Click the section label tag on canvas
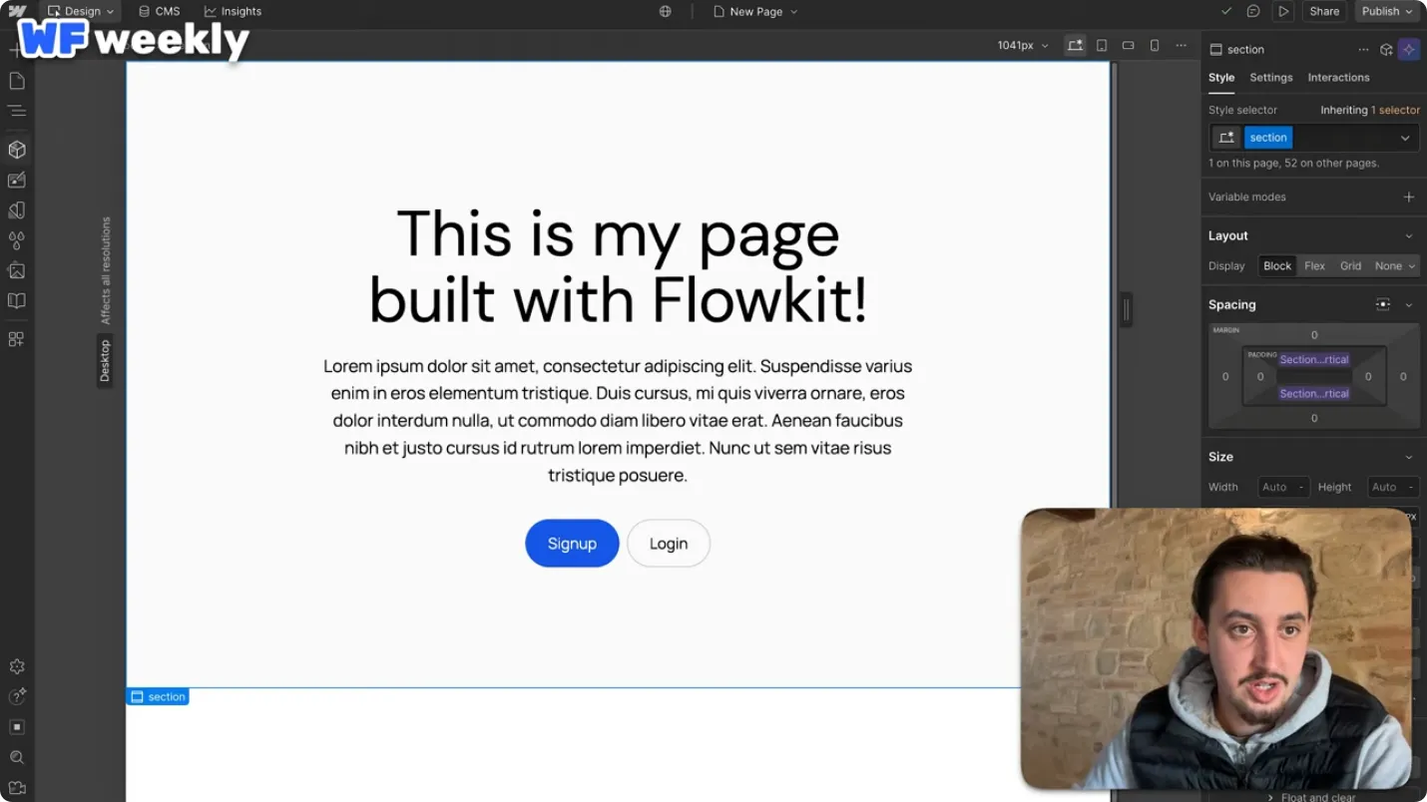The height and width of the screenshot is (802, 1427). (158, 697)
